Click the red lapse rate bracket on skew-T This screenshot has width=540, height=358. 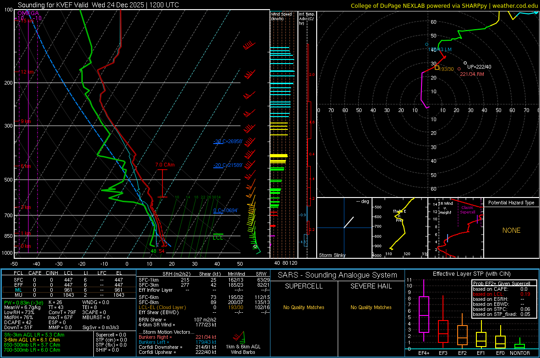[x=162, y=183]
